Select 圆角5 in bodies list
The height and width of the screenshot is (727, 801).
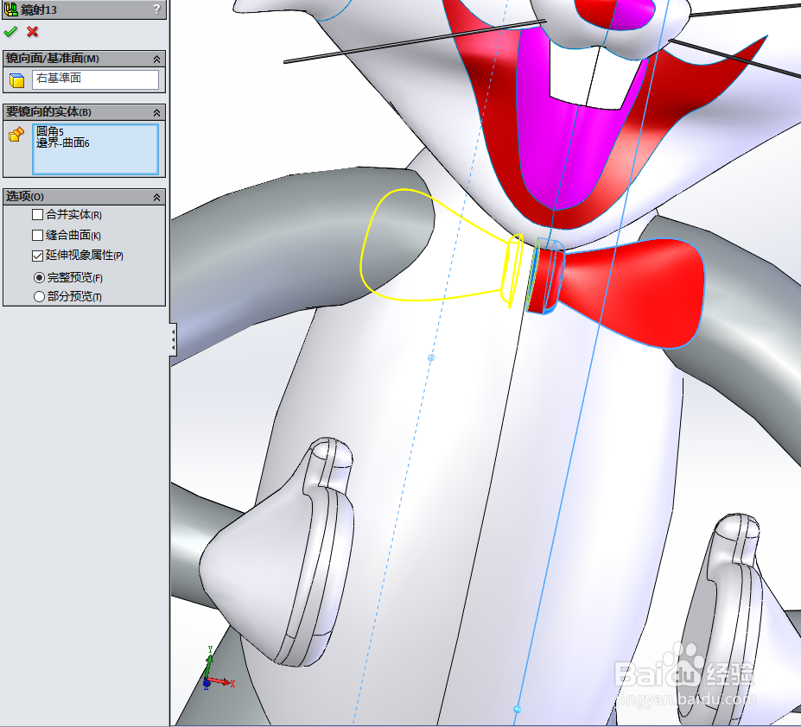pyautogui.click(x=49, y=132)
